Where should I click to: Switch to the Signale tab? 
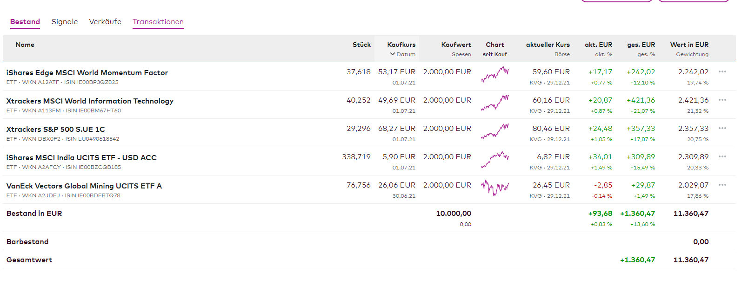point(65,22)
